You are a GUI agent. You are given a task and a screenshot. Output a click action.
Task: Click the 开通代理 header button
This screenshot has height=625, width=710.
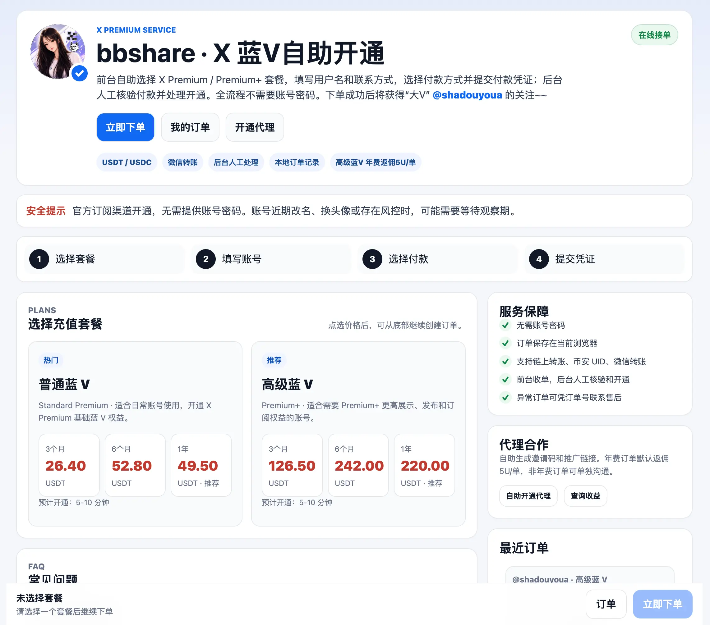click(x=255, y=127)
